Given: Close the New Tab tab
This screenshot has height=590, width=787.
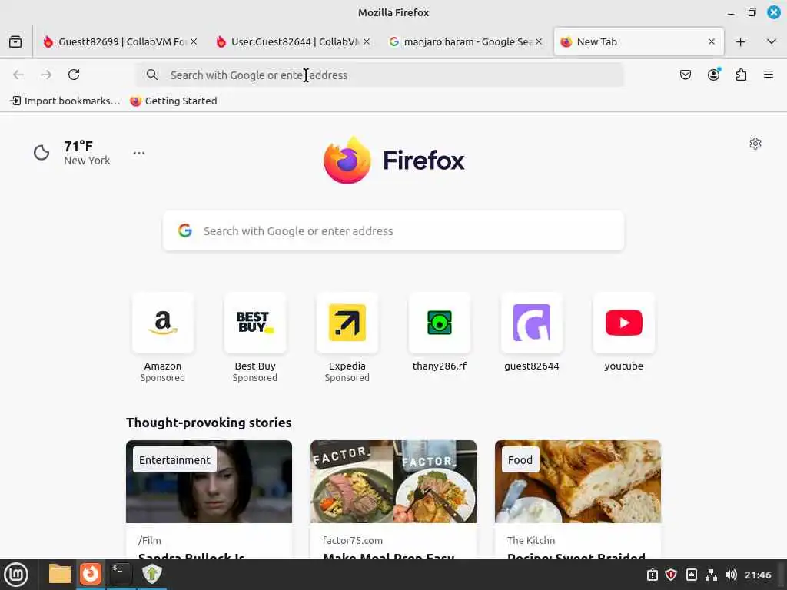Looking at the screenshot, I should point(711,41).
